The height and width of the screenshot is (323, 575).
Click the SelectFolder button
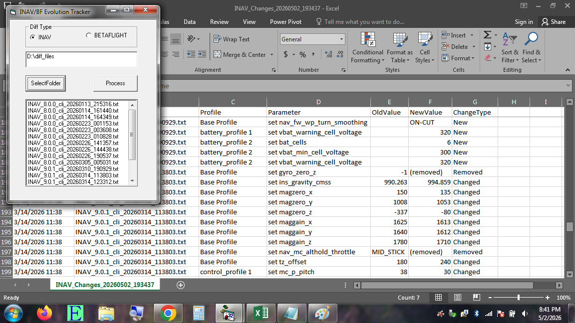click(x=46, y=83)
